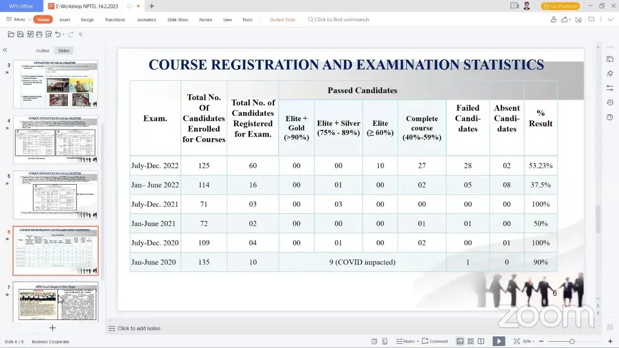This screenshot has width=619, height=348.
Task: Open Print Preview from quick toolbar
Action: [48, 34]
